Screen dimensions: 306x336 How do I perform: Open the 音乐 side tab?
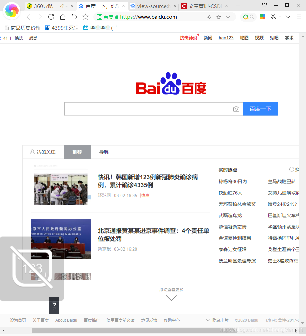tap(54, 305)
